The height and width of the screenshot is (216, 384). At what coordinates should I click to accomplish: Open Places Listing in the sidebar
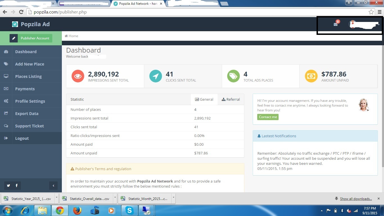[x=31, y=76]
